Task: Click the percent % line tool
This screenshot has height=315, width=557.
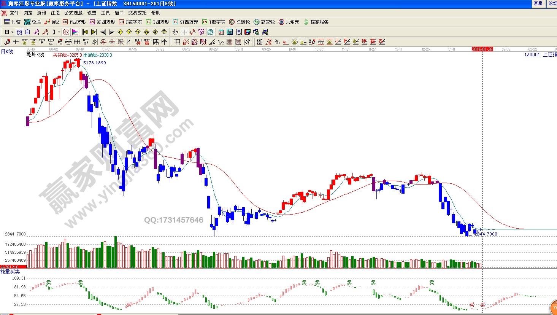Action: 277,42
